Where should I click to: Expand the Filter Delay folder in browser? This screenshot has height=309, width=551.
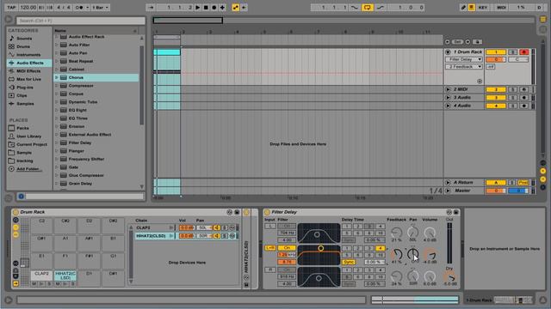(x=56, y=142)
